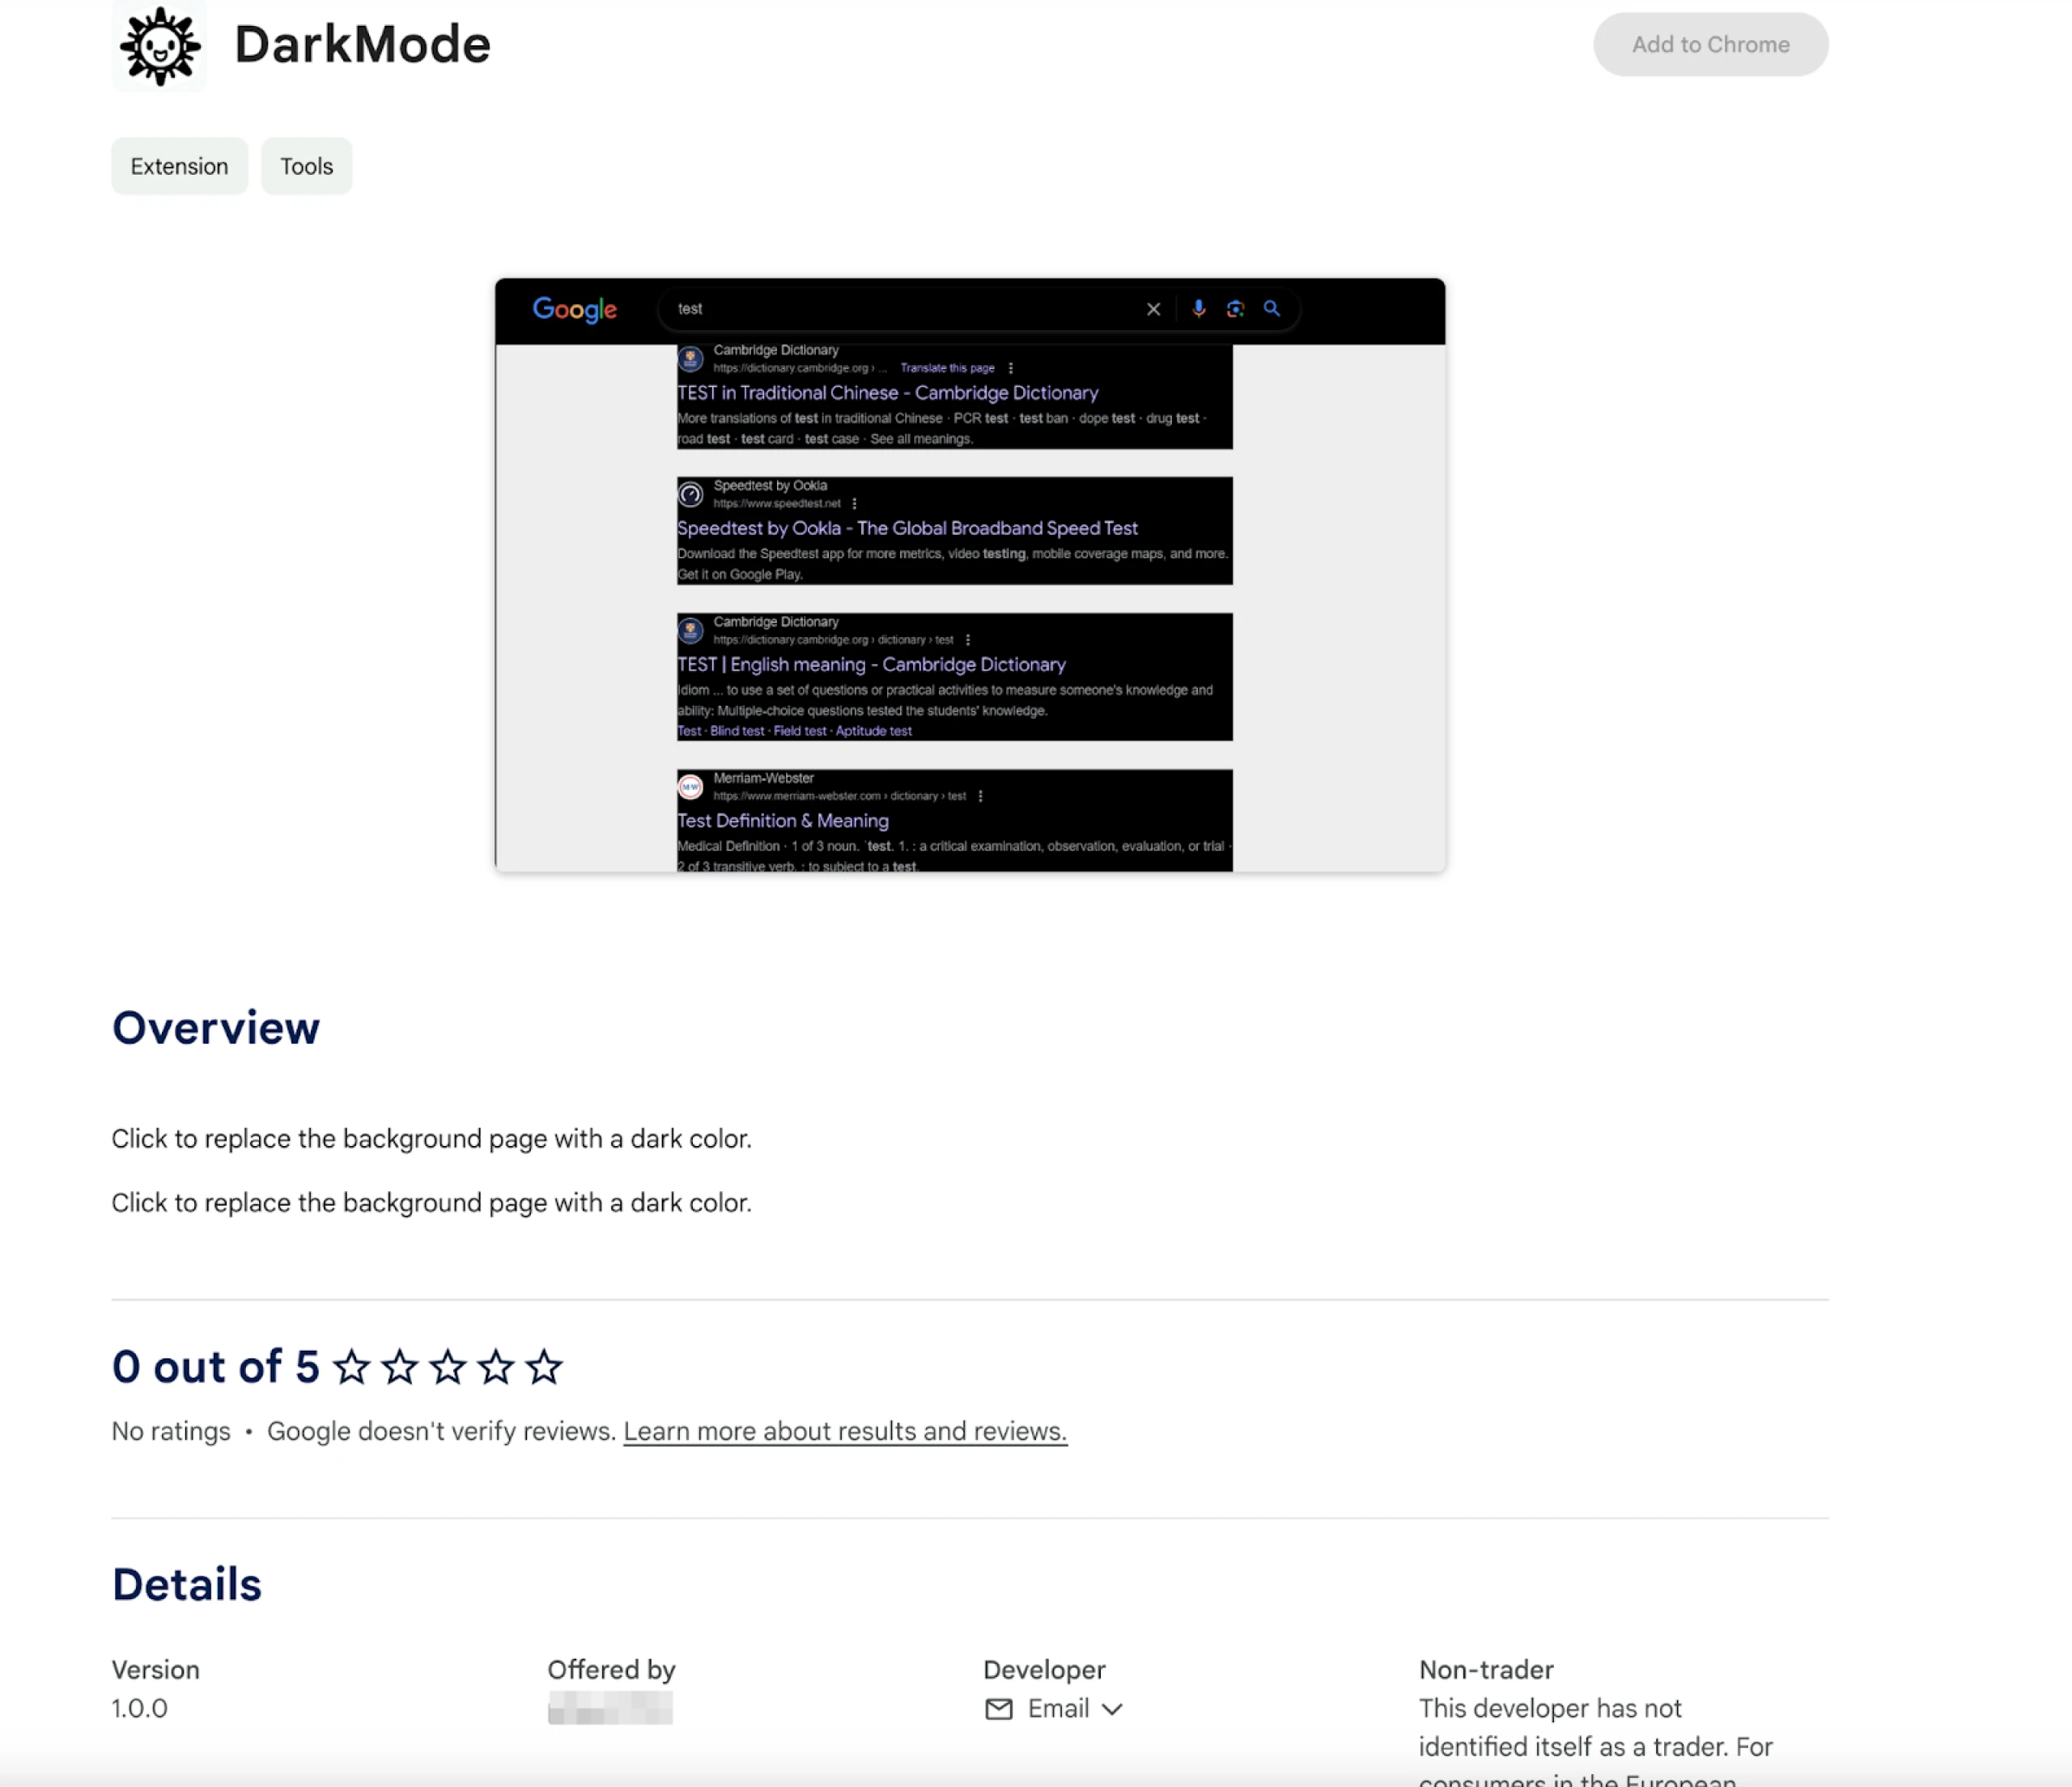This screenshot has height=1787, width=2072.
Task: Open Test Definition & Meaning result
Action: pos(783,821)
